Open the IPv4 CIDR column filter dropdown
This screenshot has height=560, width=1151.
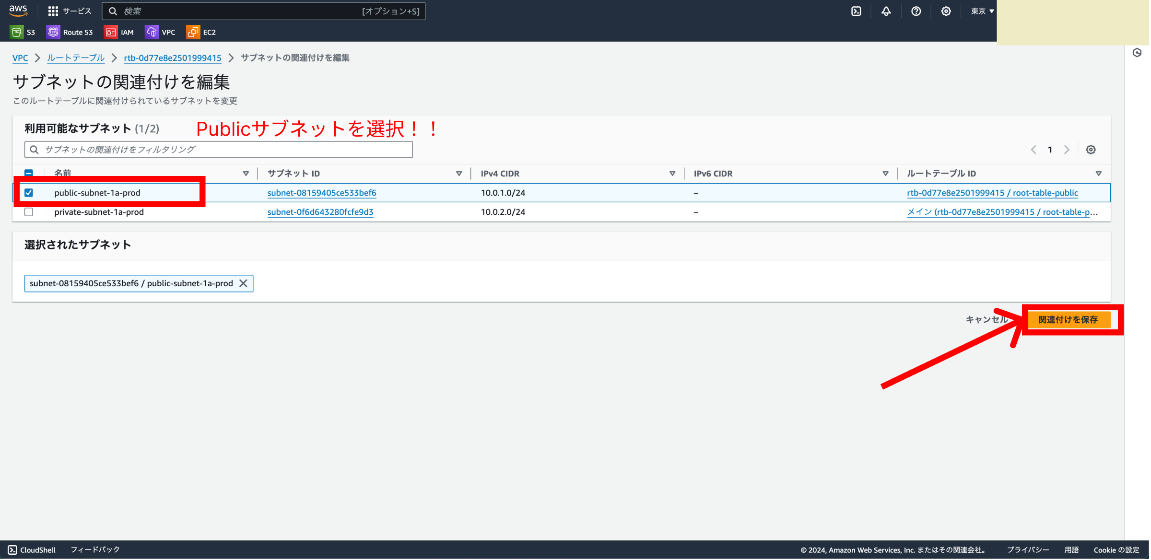tap(671, 173)
